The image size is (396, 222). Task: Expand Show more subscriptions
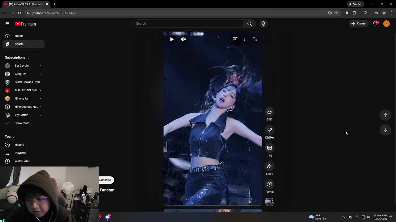24,123
